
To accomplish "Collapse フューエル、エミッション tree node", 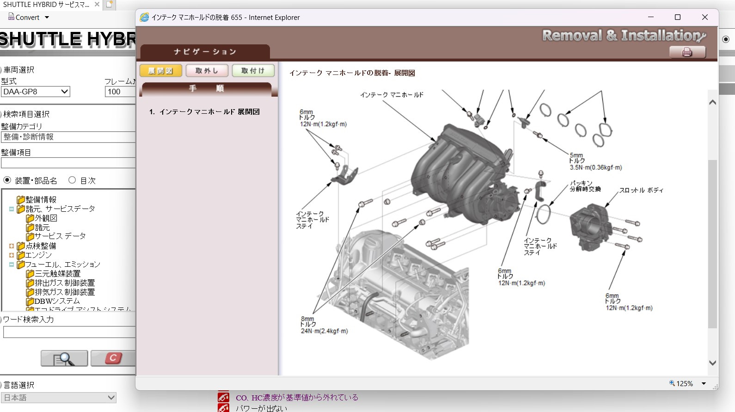I will coord(12,264).
